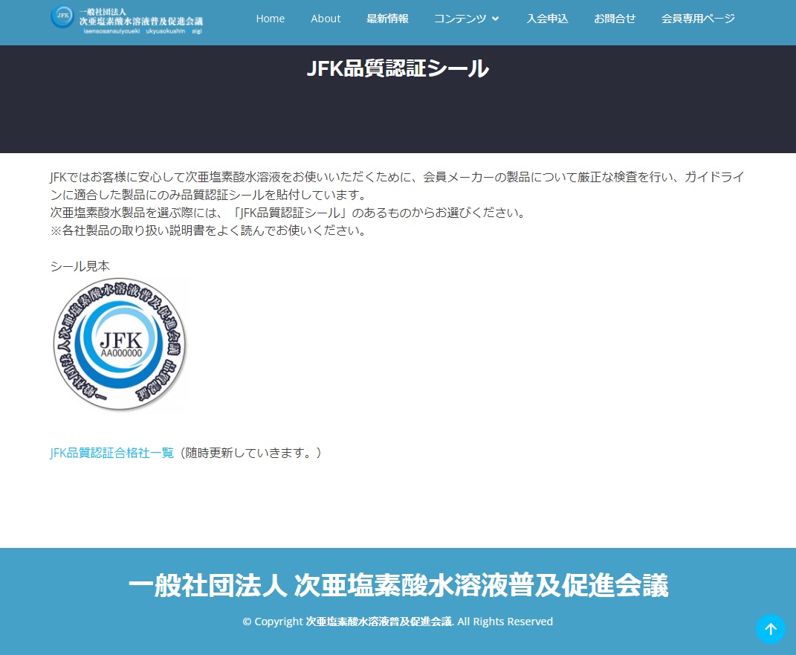The image size is (796, 655).
Task: Open the JFK品質認証合格社一覧 link
Action: [111, 452]
